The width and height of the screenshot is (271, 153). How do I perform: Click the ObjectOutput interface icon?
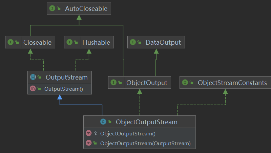[x=113, y=83]
